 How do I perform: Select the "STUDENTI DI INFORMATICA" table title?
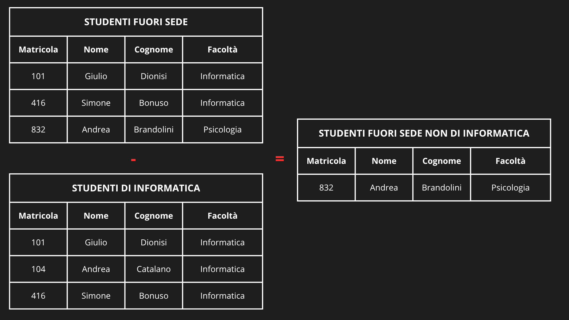136,188
